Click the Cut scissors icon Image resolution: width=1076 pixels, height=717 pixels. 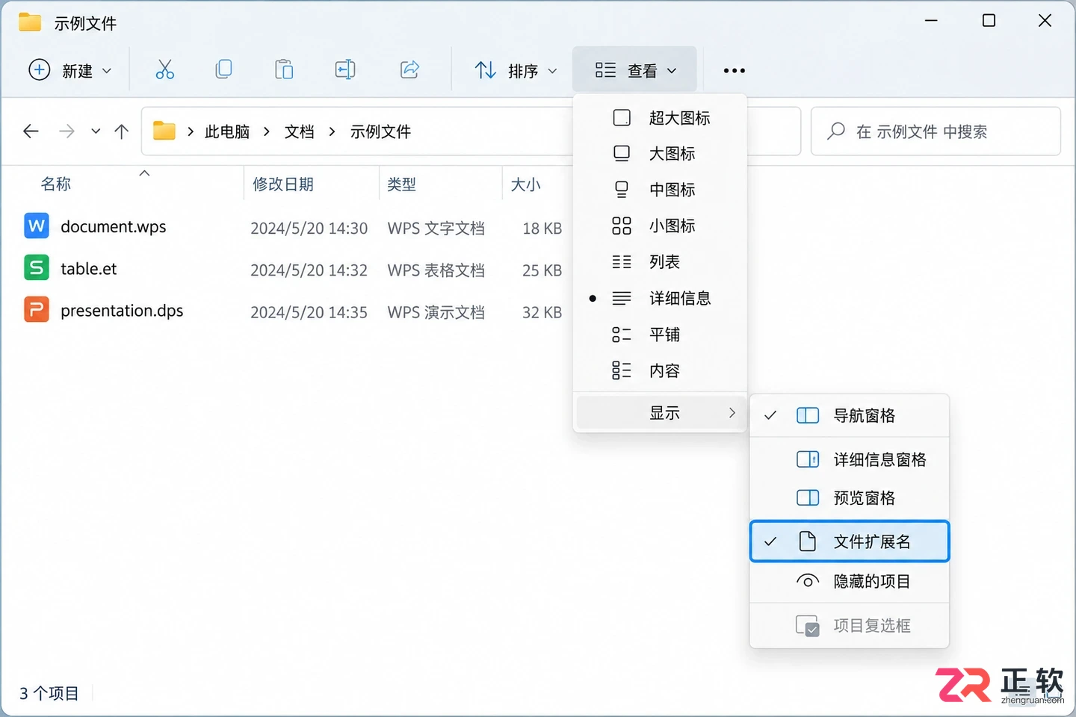tap(165, 70)
